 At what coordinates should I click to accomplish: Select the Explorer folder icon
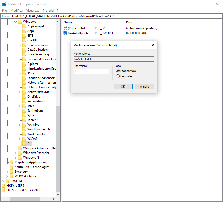(x=24, y=64)
